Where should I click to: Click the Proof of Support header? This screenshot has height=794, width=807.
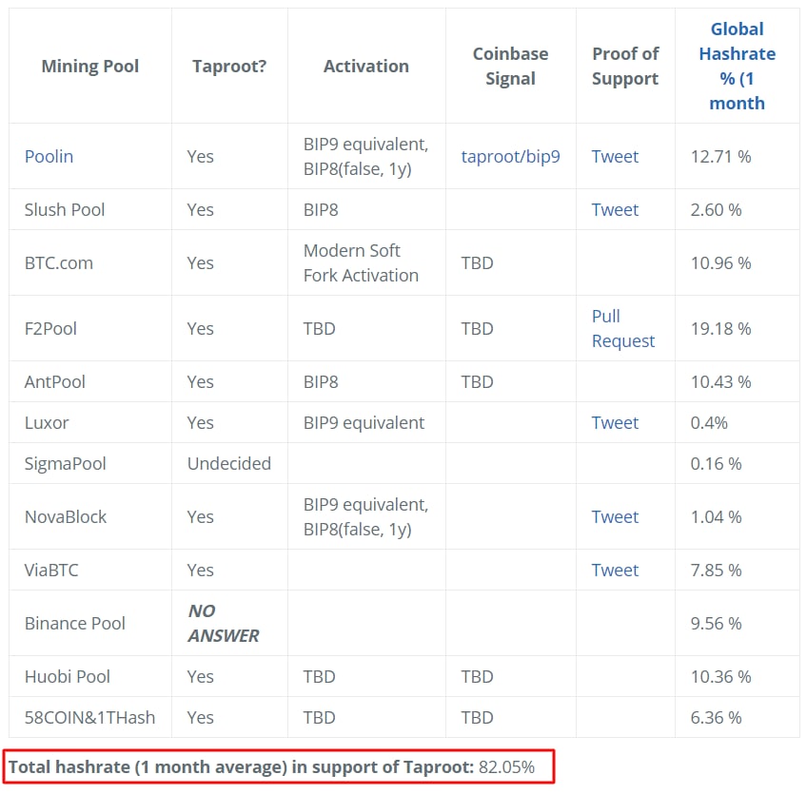[625, 66]
